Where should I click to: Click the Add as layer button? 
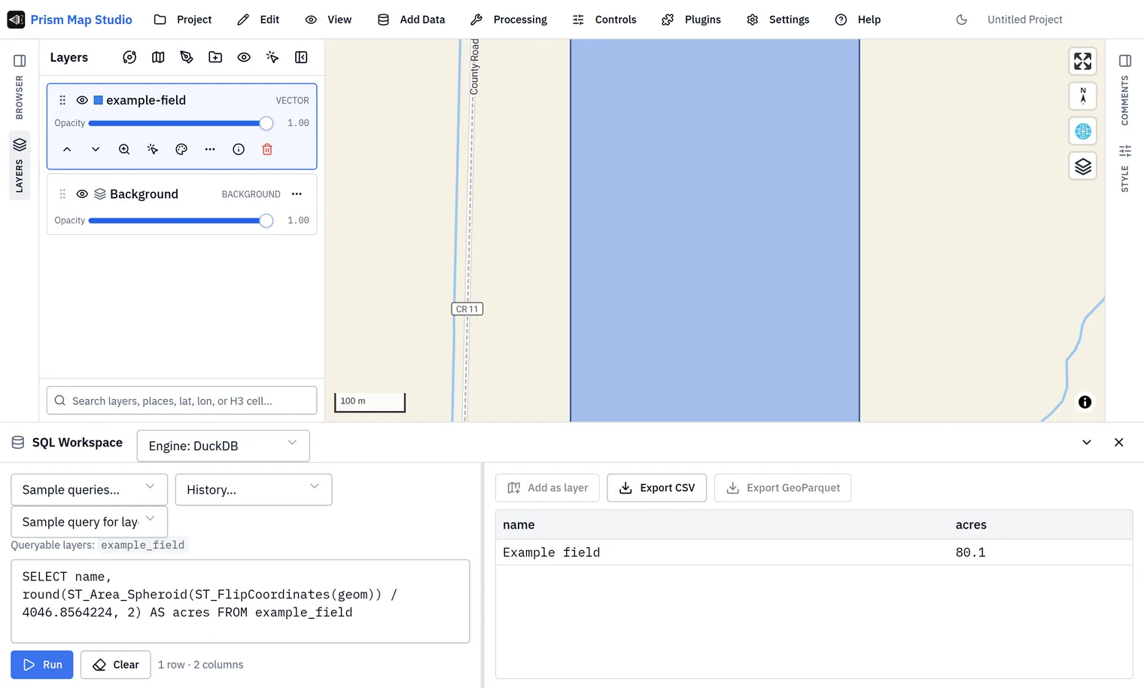547,488
